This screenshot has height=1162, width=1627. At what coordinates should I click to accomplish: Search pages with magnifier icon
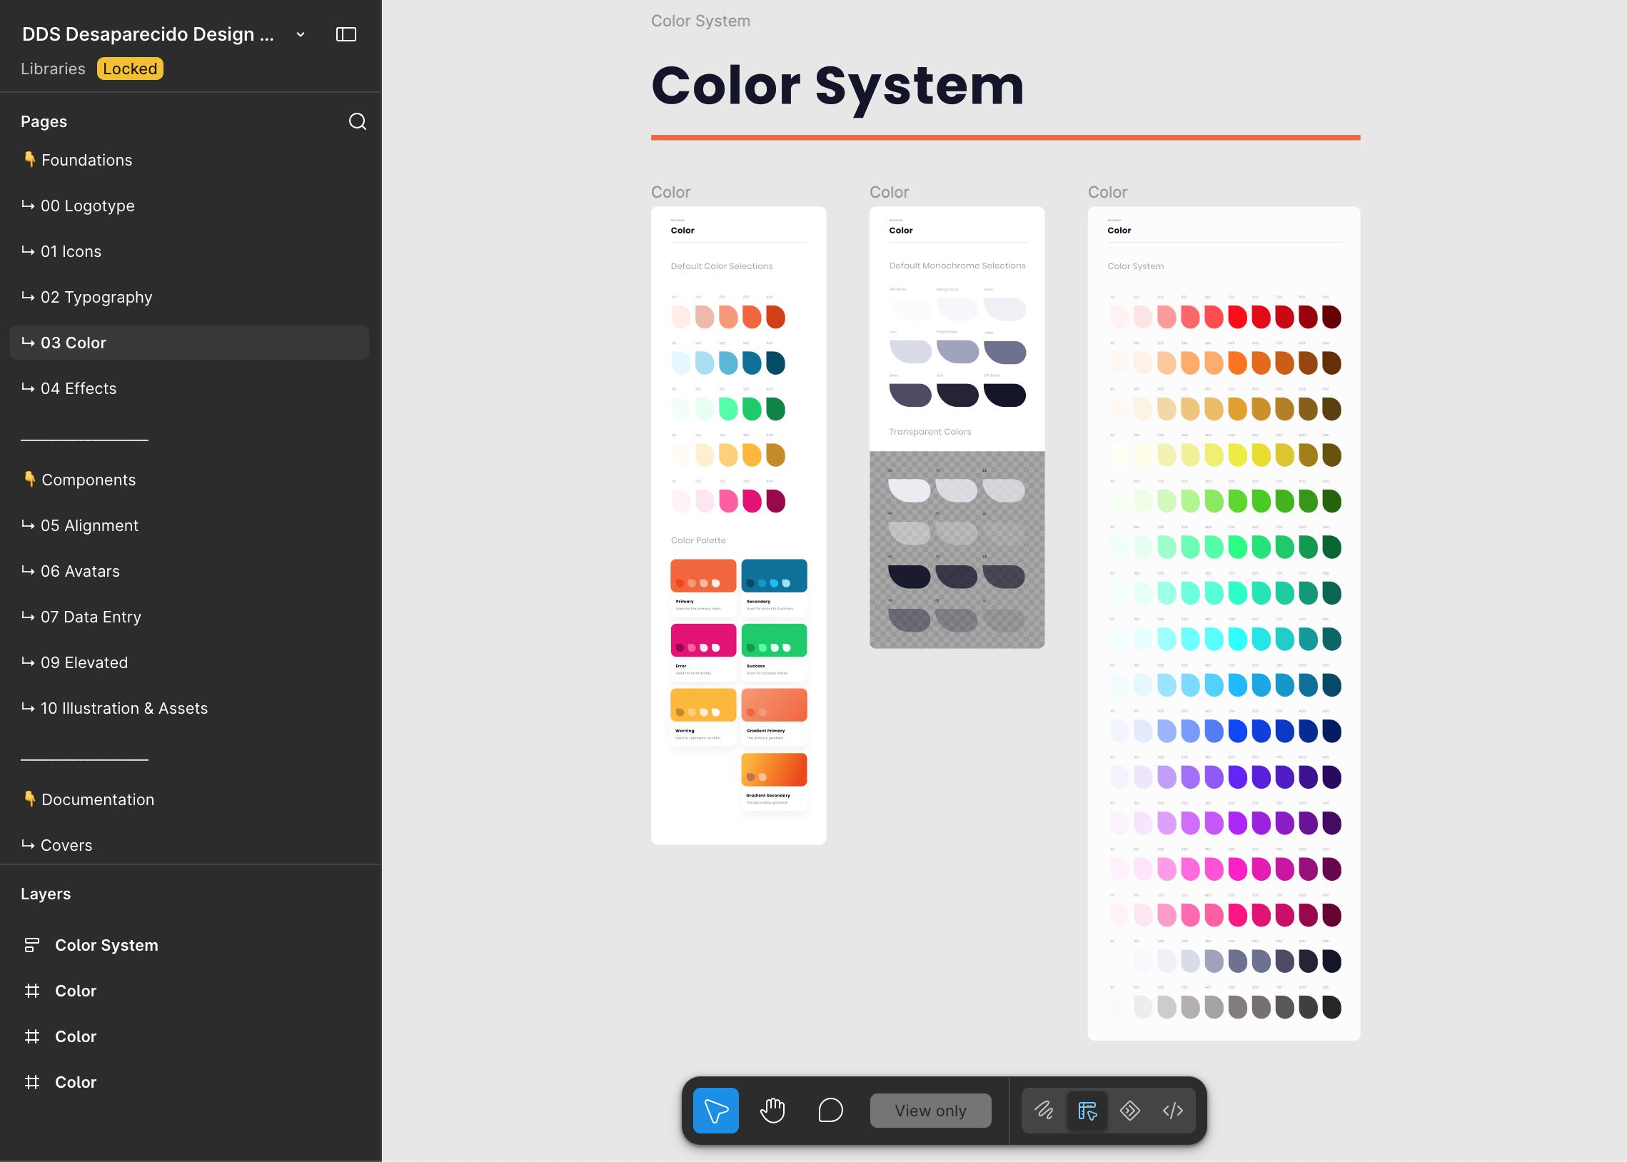pos(357,121)
